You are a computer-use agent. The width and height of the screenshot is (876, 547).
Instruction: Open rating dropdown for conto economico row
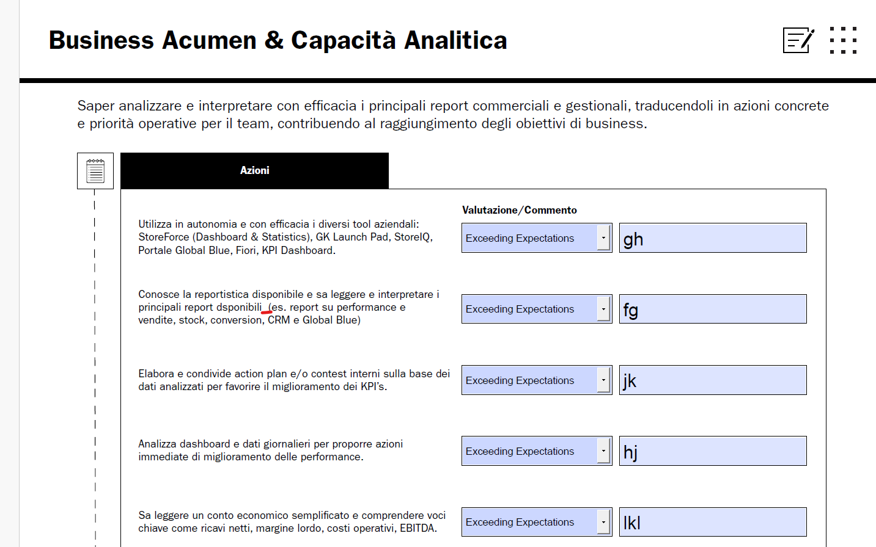pyautogui.click(x=603, y=522)
